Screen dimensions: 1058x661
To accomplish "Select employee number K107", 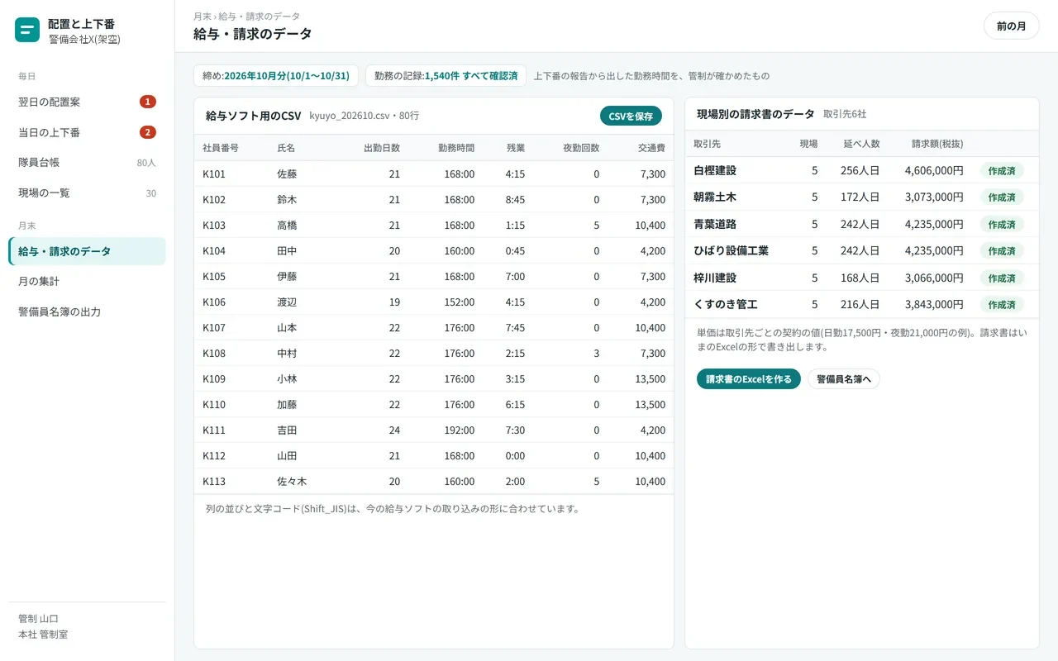I will pos(214,328).
